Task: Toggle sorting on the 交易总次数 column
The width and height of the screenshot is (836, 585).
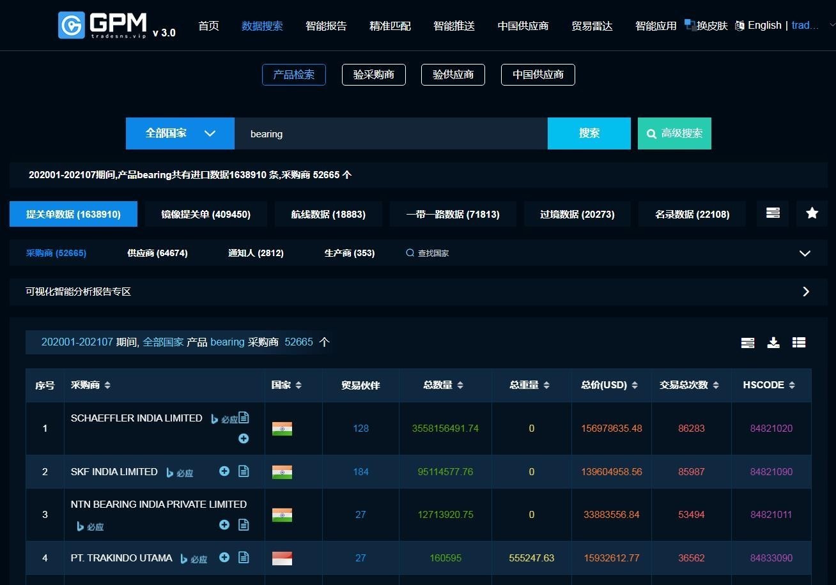Action: (x=716, y=385)
